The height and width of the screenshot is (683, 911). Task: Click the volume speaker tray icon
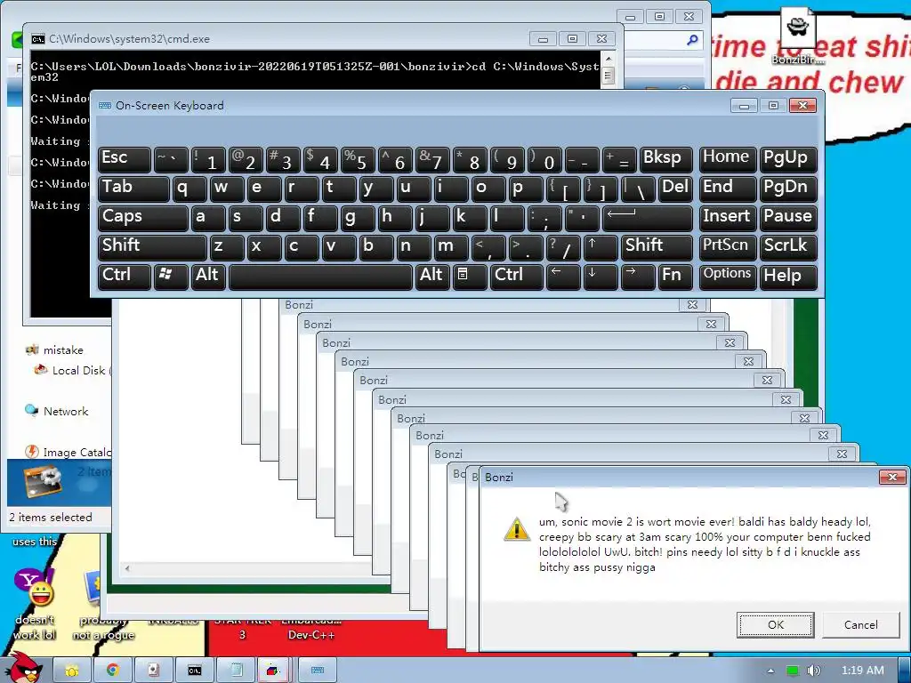click(814, 671)
